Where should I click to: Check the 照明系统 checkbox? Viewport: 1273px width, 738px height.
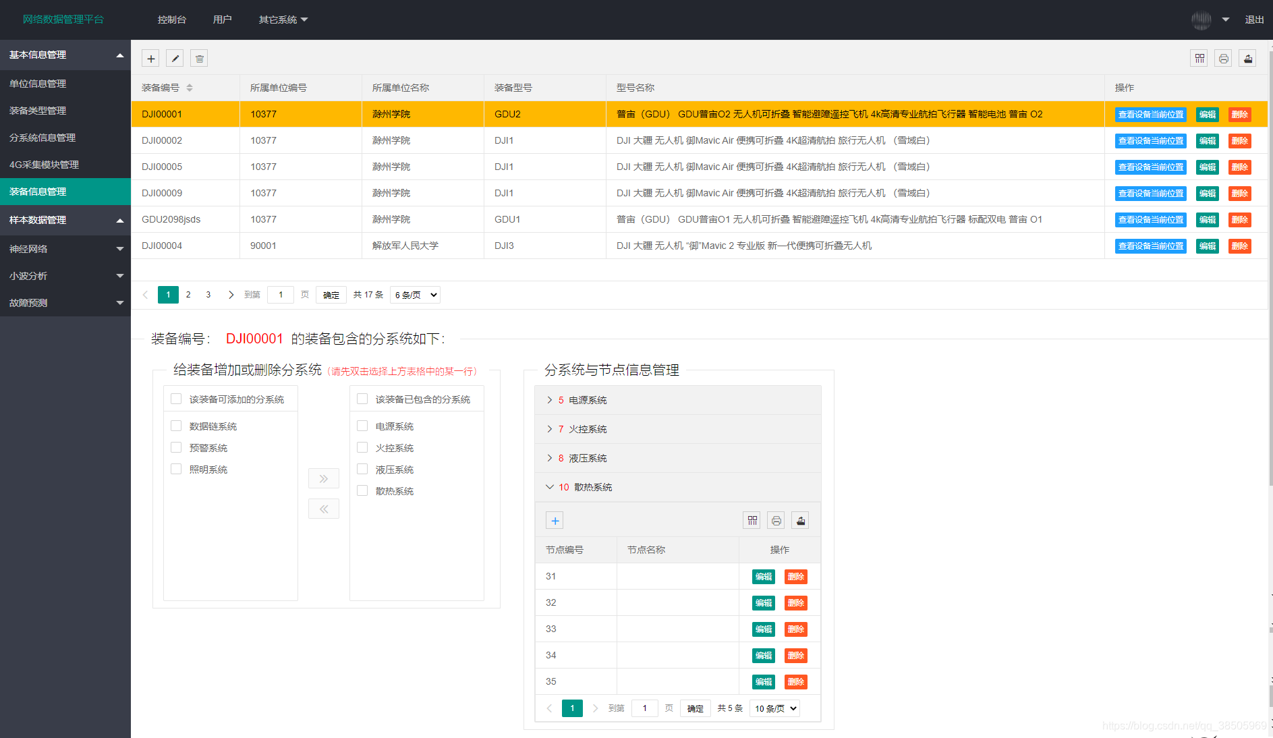pos(176,469)
